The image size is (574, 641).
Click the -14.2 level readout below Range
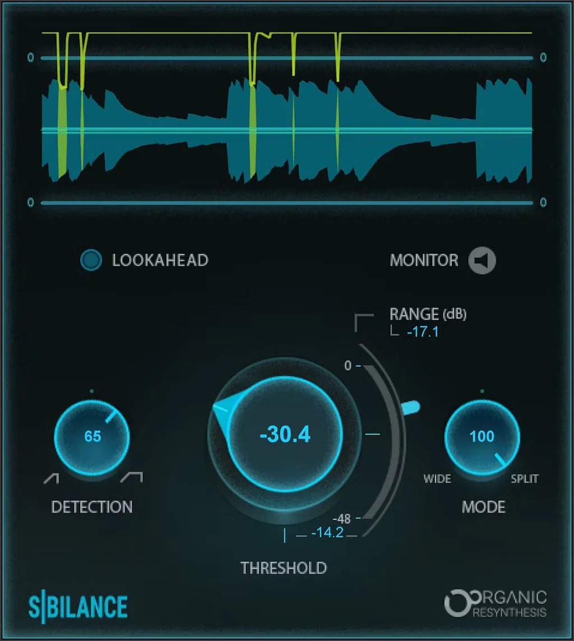(x=327, y=533)
